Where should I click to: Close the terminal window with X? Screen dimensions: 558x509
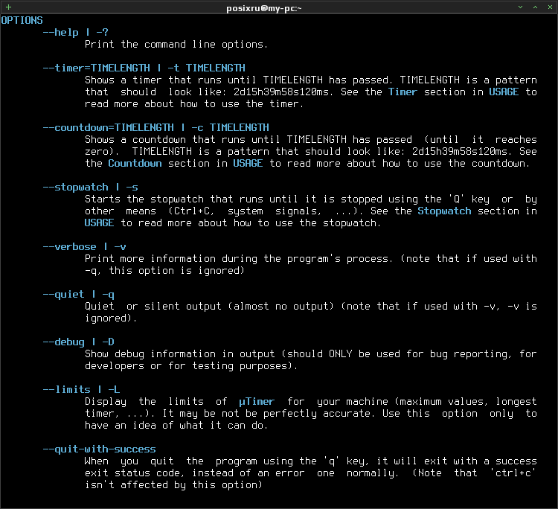click(550, 7)
